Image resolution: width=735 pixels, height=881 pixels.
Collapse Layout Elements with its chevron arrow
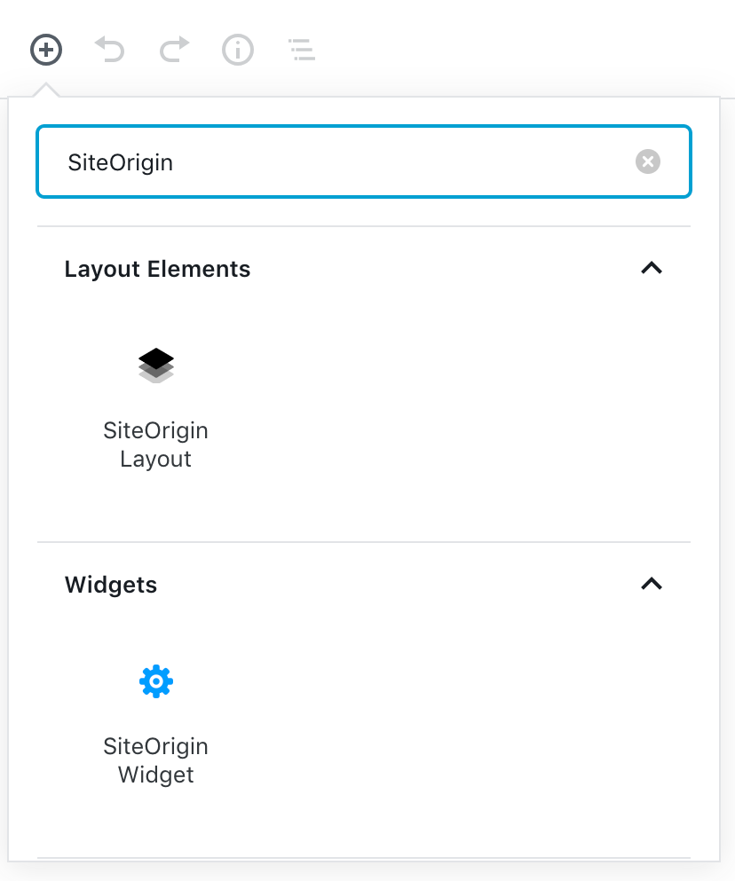(x=652, y=268)
